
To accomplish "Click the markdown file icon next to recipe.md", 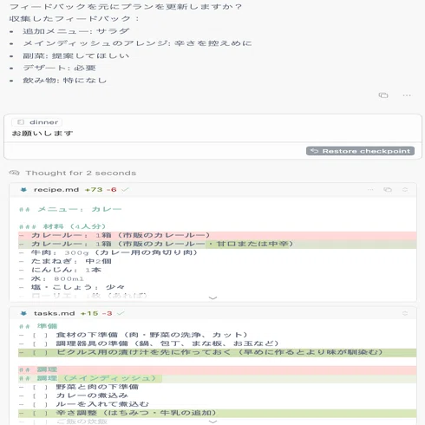I will pyautogui.click(x=23, y=190).
